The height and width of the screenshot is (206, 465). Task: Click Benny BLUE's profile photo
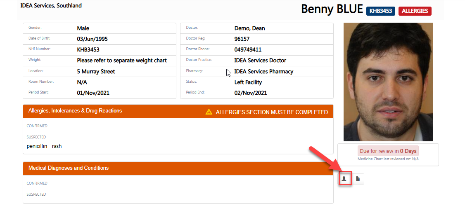pyautogui.click(x=388, y=82)
